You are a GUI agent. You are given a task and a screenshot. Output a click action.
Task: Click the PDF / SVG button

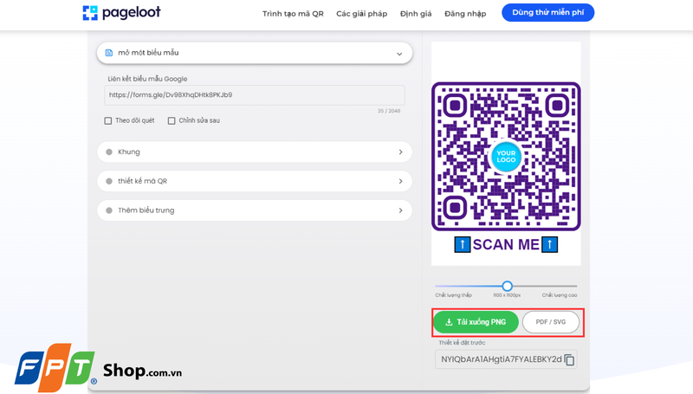pyautogui.click(x=551, y=322)
